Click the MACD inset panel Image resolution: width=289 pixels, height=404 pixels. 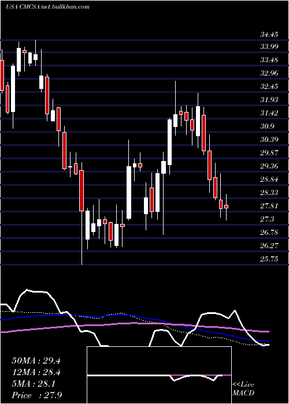tap(159, 375)
